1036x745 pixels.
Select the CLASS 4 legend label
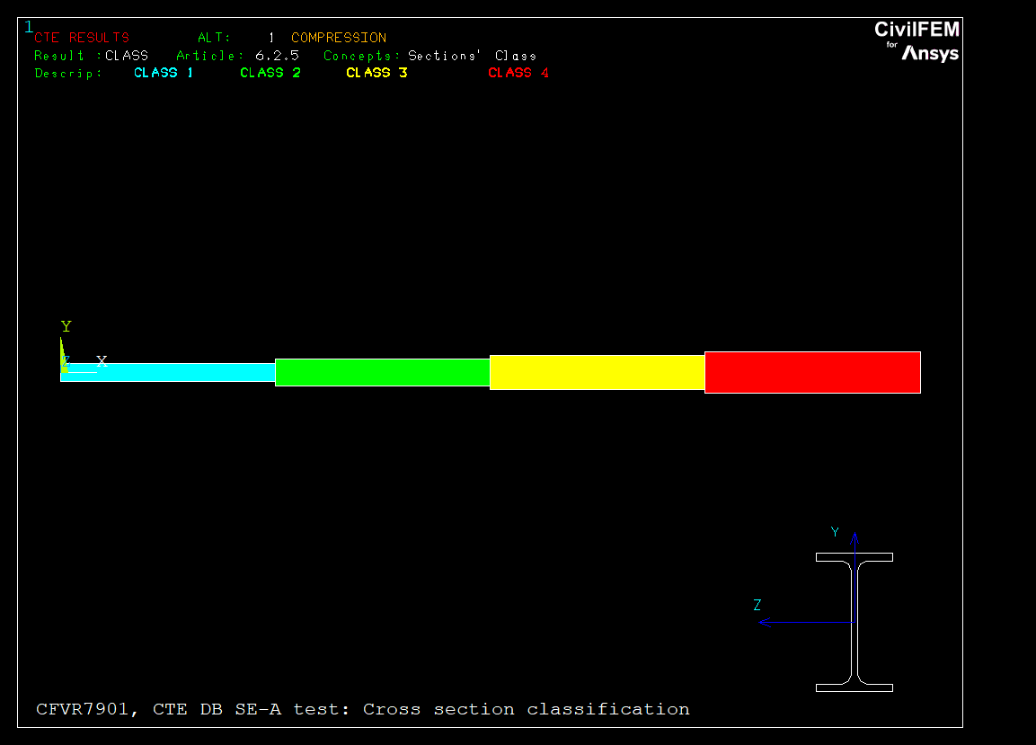pyautogui.click(x=518, y=73)
